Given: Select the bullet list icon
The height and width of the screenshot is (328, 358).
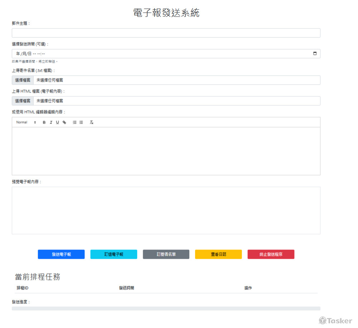Looking at the screenshot, I should click(x=81, y=122).
